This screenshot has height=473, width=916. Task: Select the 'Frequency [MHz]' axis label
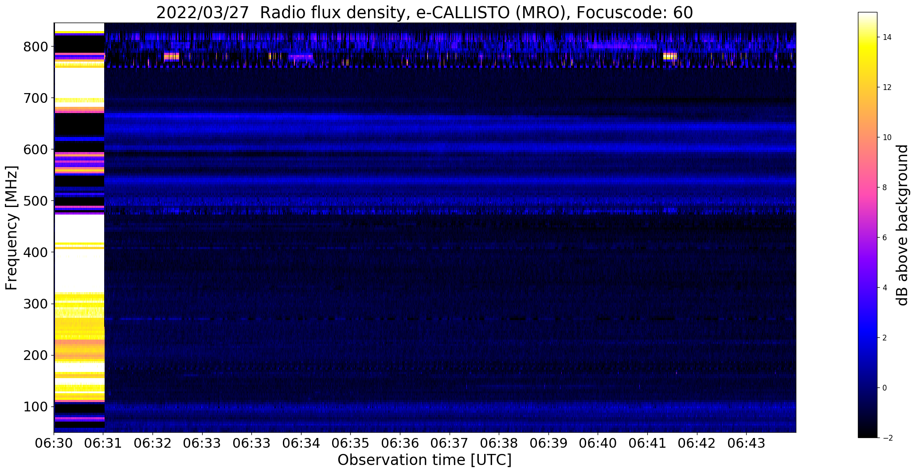tap(12, 228)
